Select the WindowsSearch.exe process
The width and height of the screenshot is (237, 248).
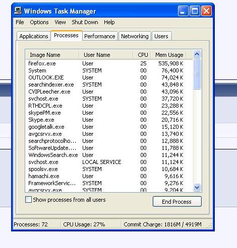(109, 155)
